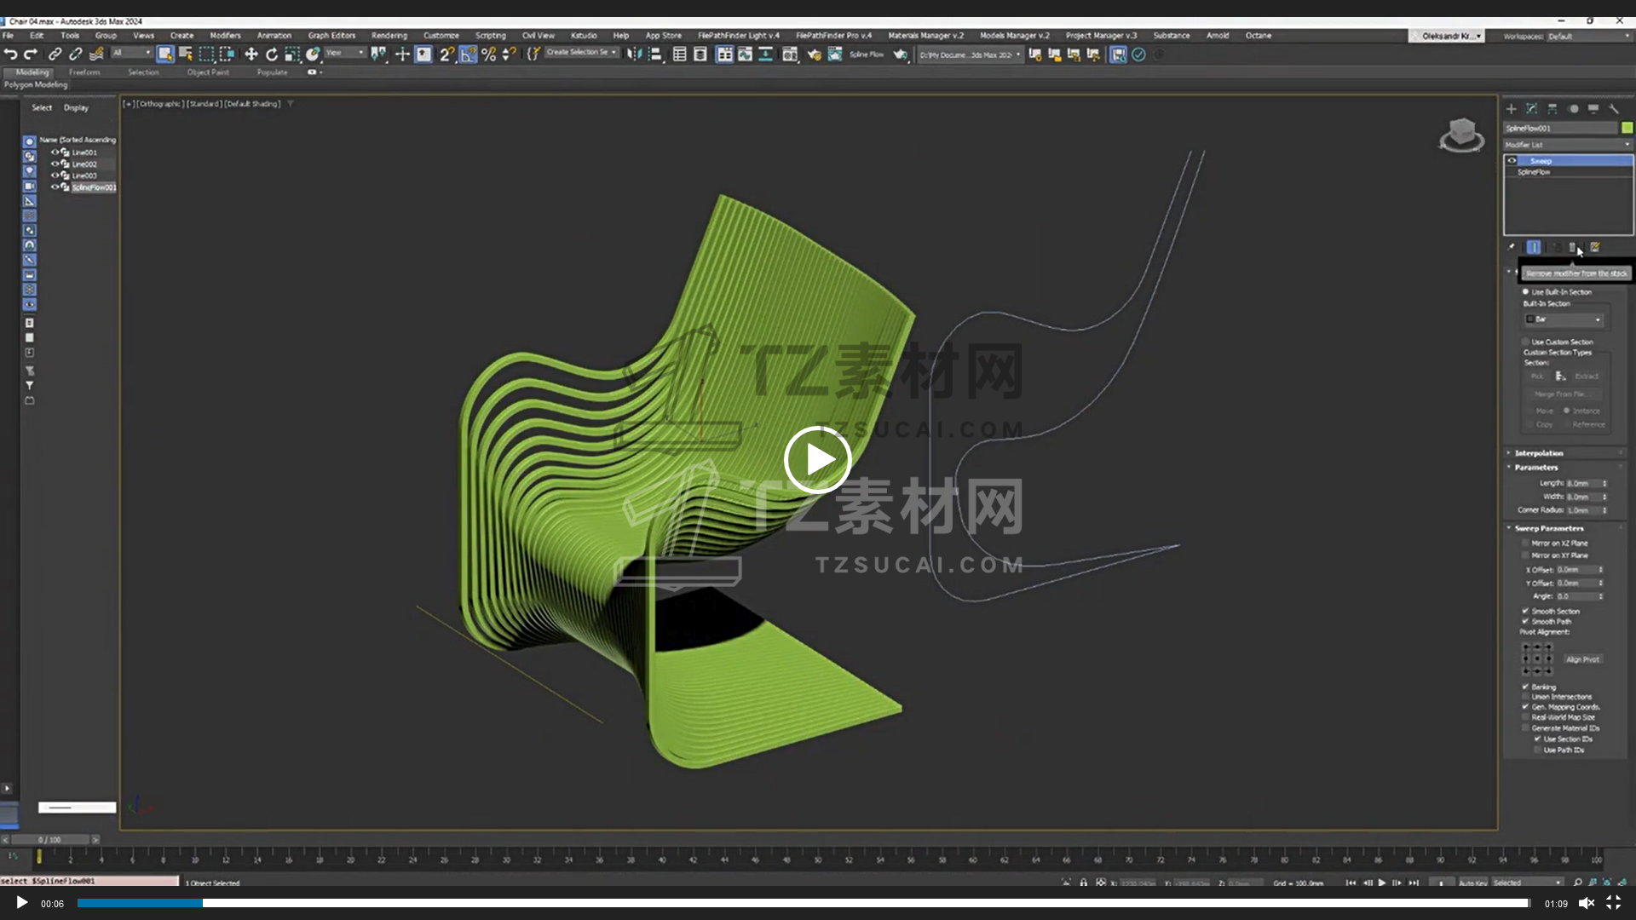
Task: Open the Rendering menu
Action: pos(389,36)
